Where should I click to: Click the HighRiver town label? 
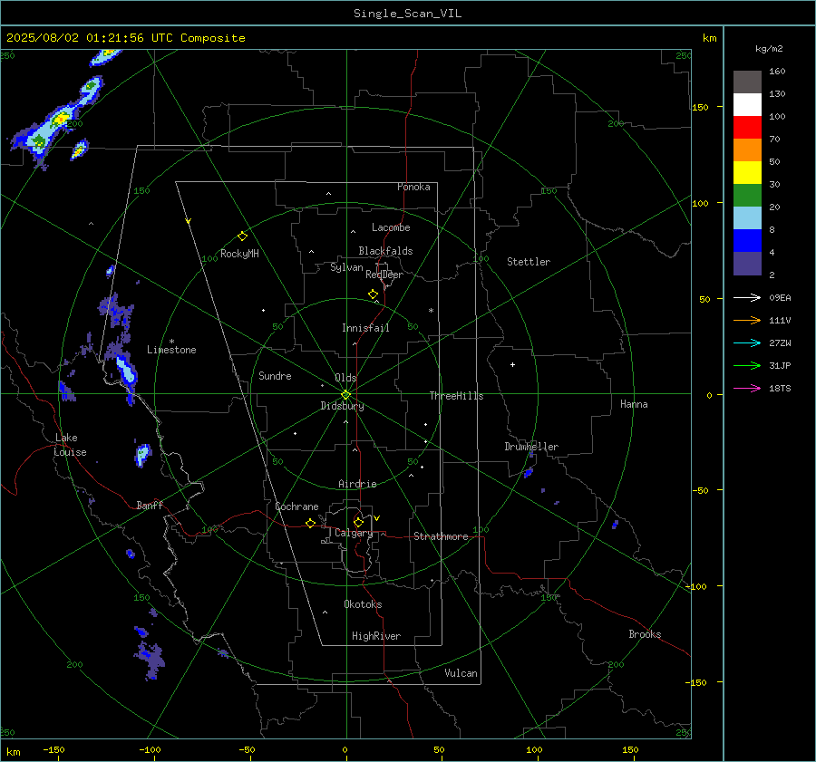(376, 636)
